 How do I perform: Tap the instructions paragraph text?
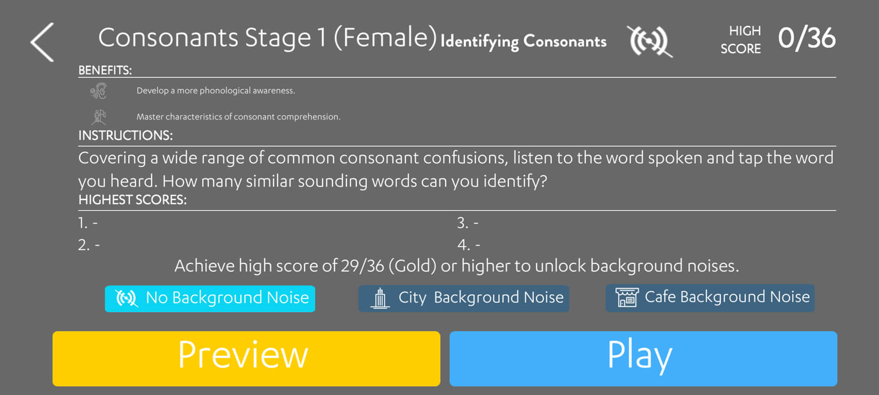coord(455,169)
